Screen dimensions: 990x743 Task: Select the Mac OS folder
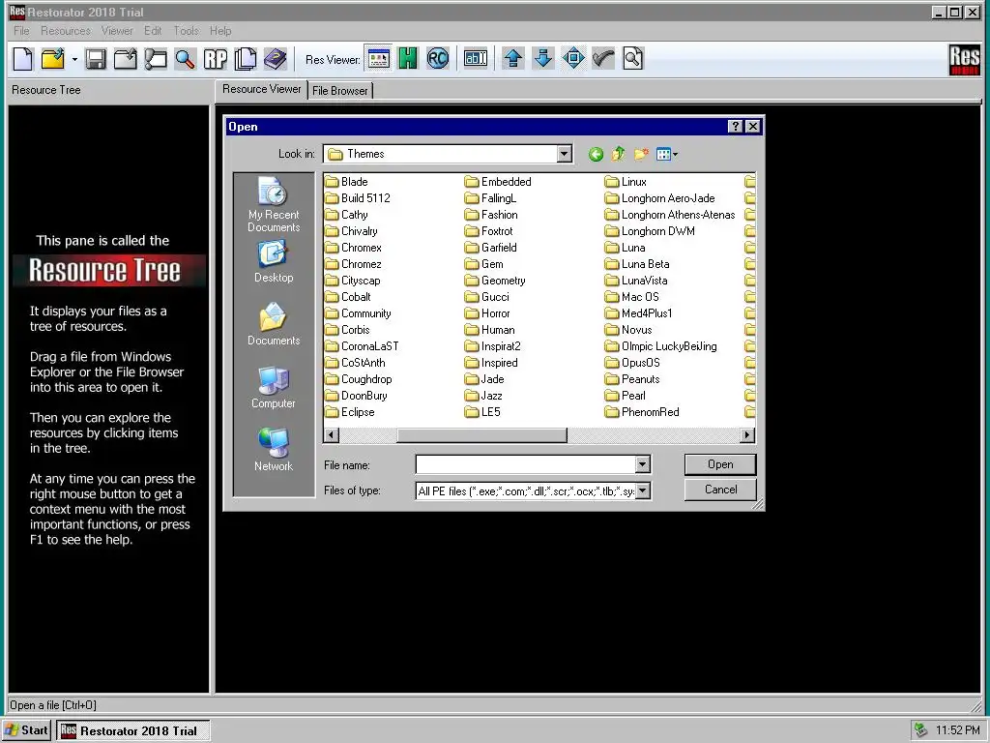click(632, 297)
